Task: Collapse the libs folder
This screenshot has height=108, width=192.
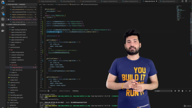Action: point(11,50)
